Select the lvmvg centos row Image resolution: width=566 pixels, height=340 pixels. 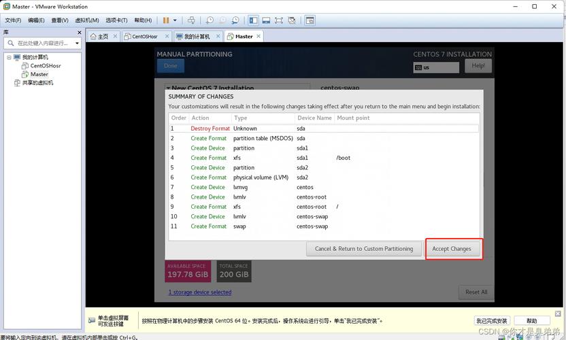coord(324,187)
